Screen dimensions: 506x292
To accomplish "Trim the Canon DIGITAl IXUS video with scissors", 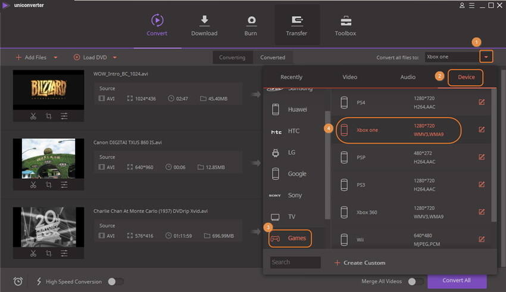I will pos(33,185).
